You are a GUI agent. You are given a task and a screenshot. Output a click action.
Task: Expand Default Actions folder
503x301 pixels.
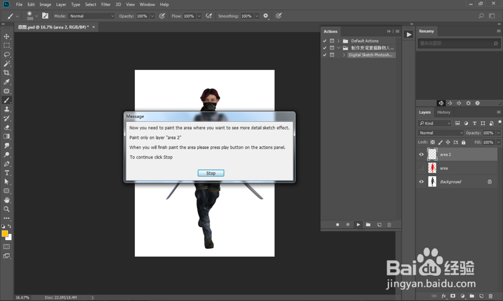click(338, 41)
